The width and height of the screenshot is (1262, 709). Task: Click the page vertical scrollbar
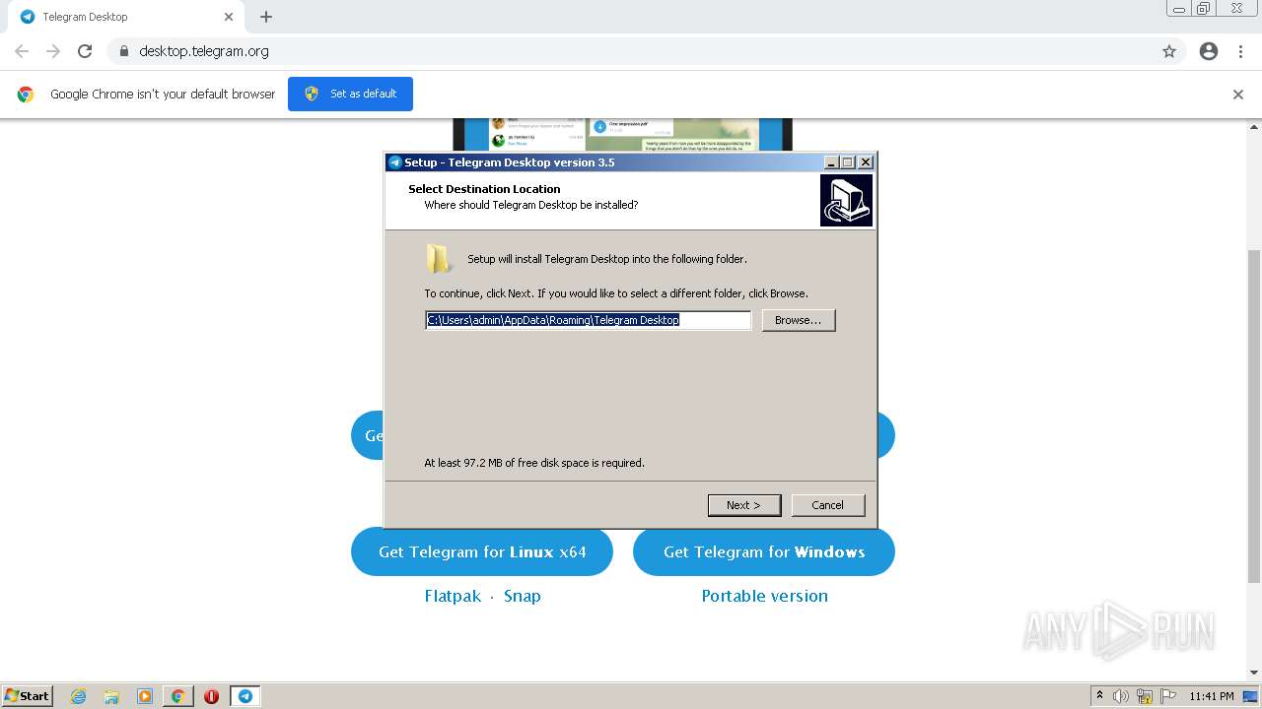pyautogui.click(x=1254, y=416)
